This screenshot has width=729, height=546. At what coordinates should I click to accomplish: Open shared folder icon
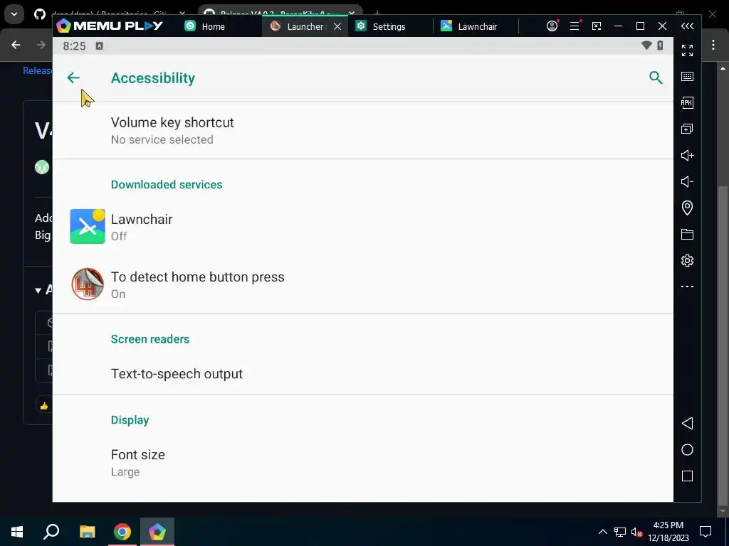687,234
